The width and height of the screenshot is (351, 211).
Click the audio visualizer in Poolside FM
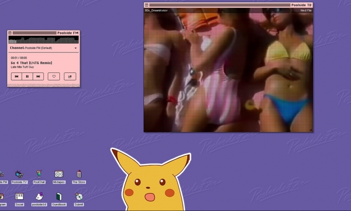pyautogui.click(x=44, y=40)
